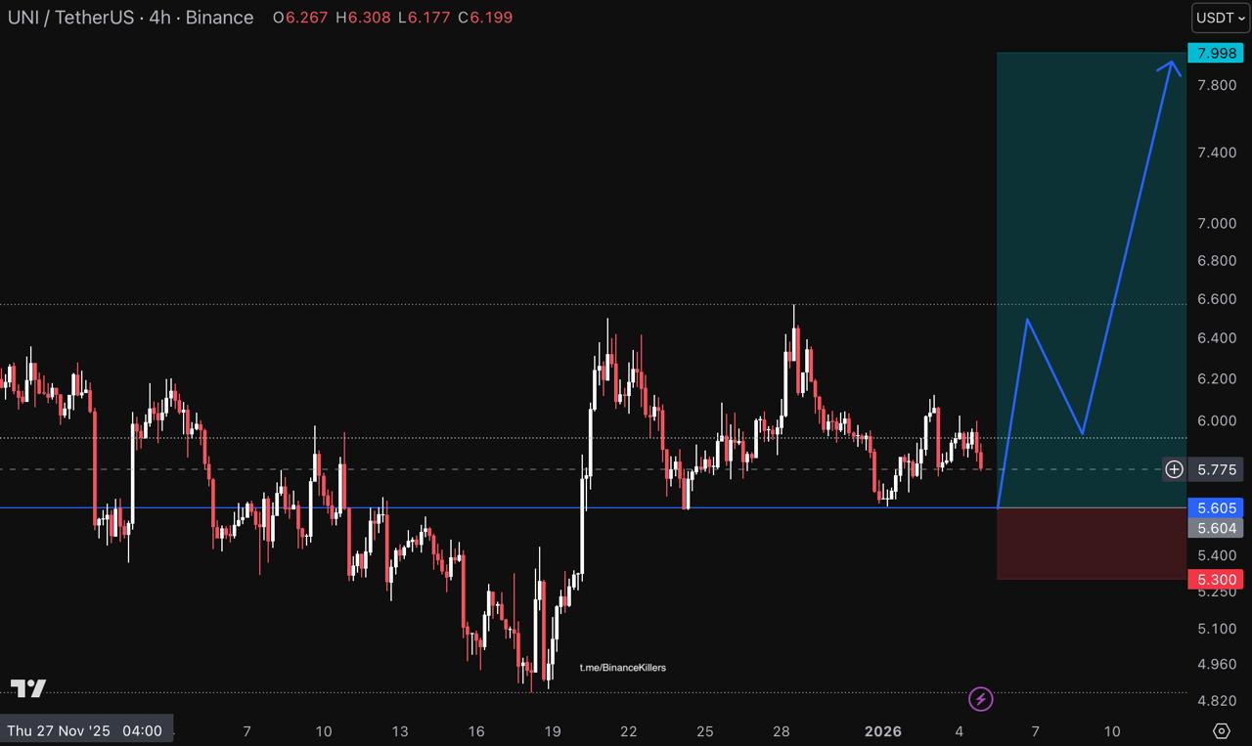Screen dimensions: 1252x746
Task: Click the 2026 label on the time axis
Action: tap(883, 730)
